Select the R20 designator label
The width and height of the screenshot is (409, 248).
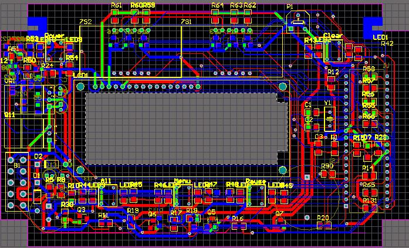click(x=323, y=218)
